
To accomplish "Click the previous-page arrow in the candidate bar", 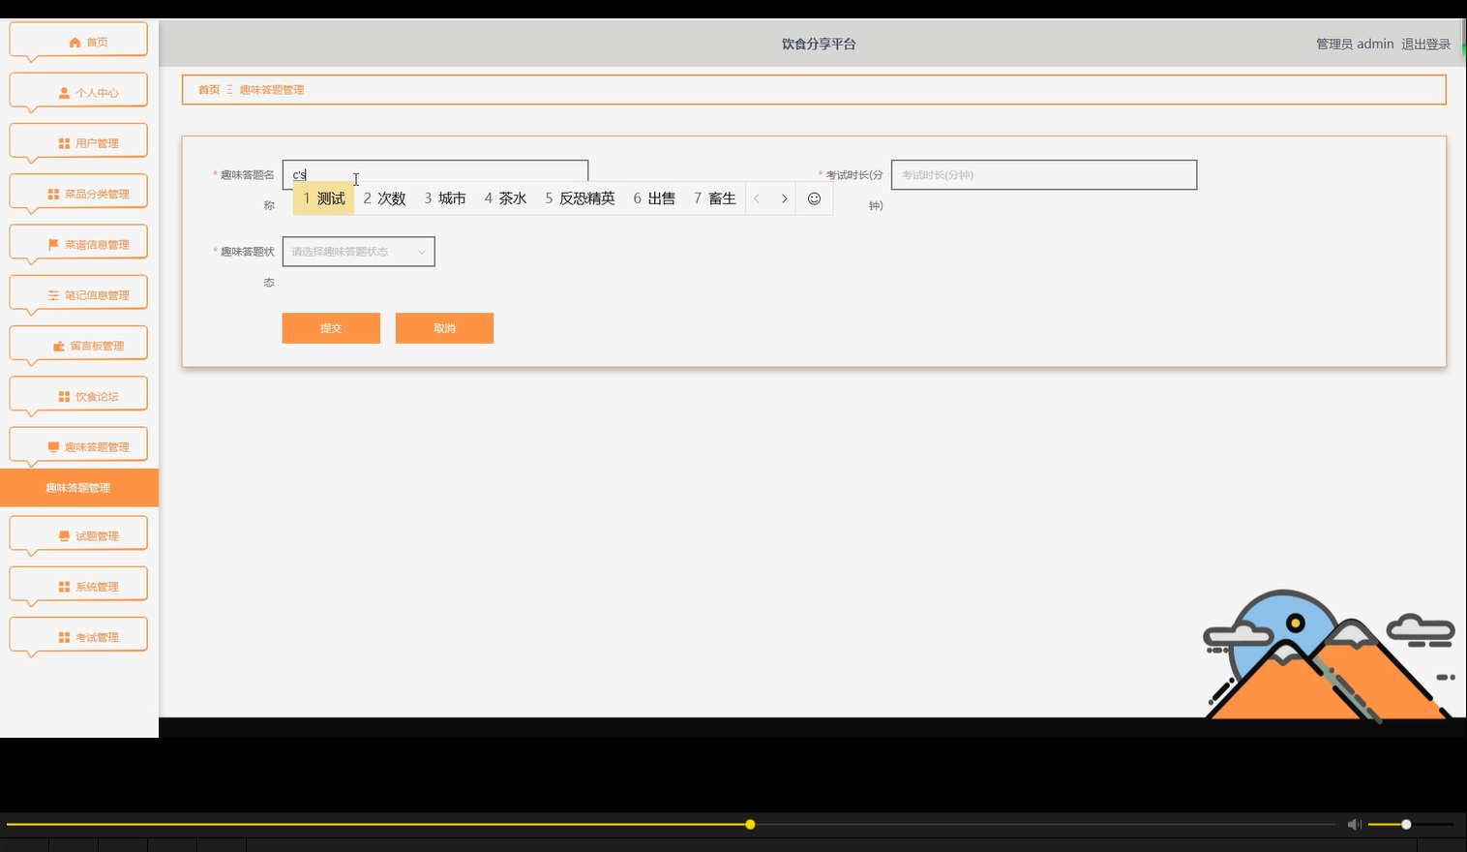I will tap(756, 198).
